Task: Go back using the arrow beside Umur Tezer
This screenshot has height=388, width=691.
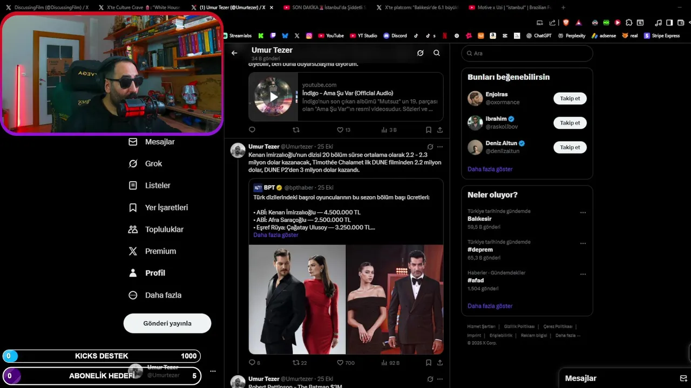Action: coord(234,53)
